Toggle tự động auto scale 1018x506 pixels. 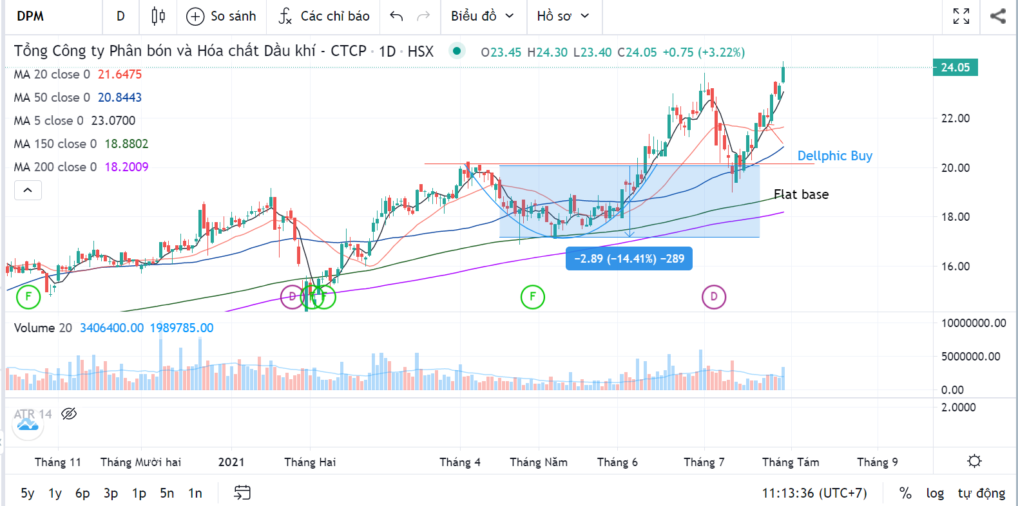tap(981, 493)
